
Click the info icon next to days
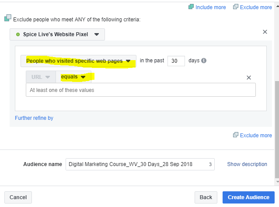tap(204, 61)
